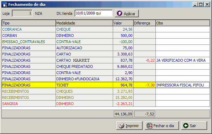212x134 pixels.
Task: Click the Modalidade column header
Action: (x=84, y=23)
